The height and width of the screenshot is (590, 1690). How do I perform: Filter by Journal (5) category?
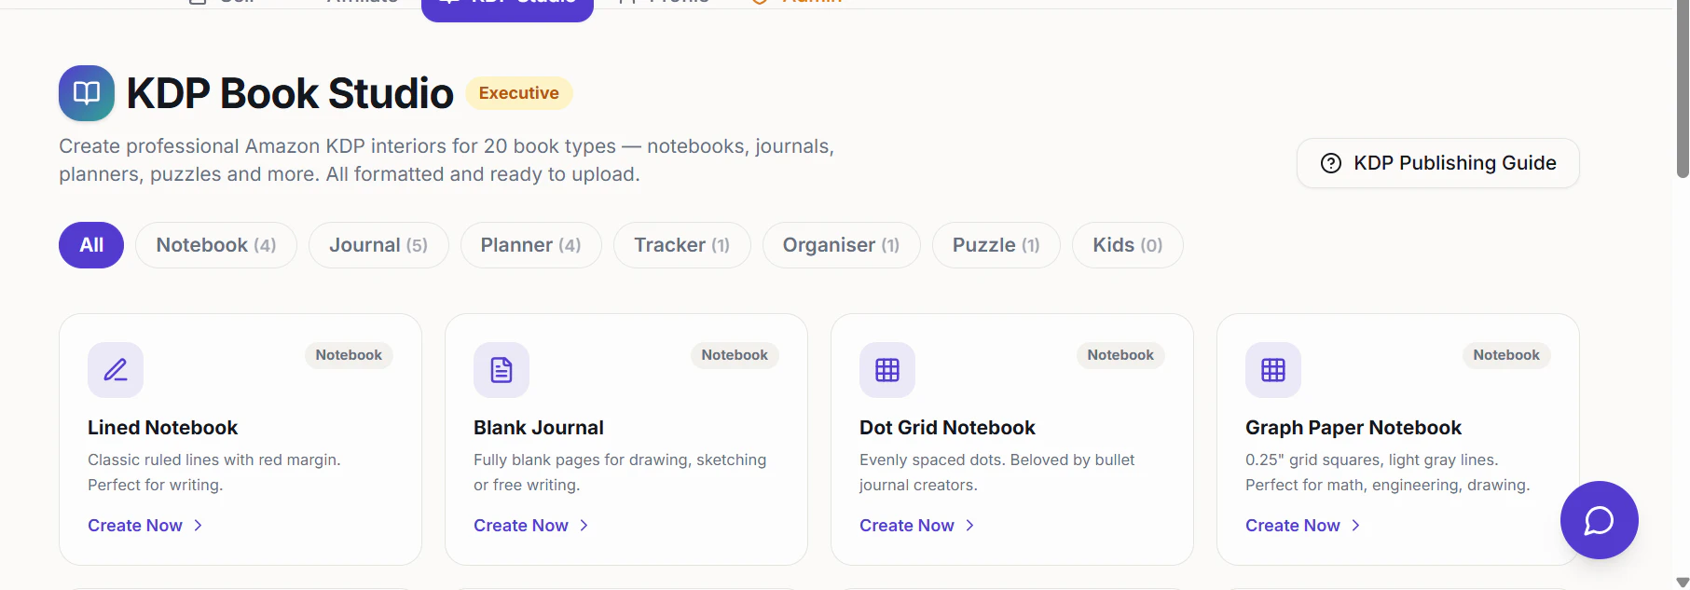[378, 245]
